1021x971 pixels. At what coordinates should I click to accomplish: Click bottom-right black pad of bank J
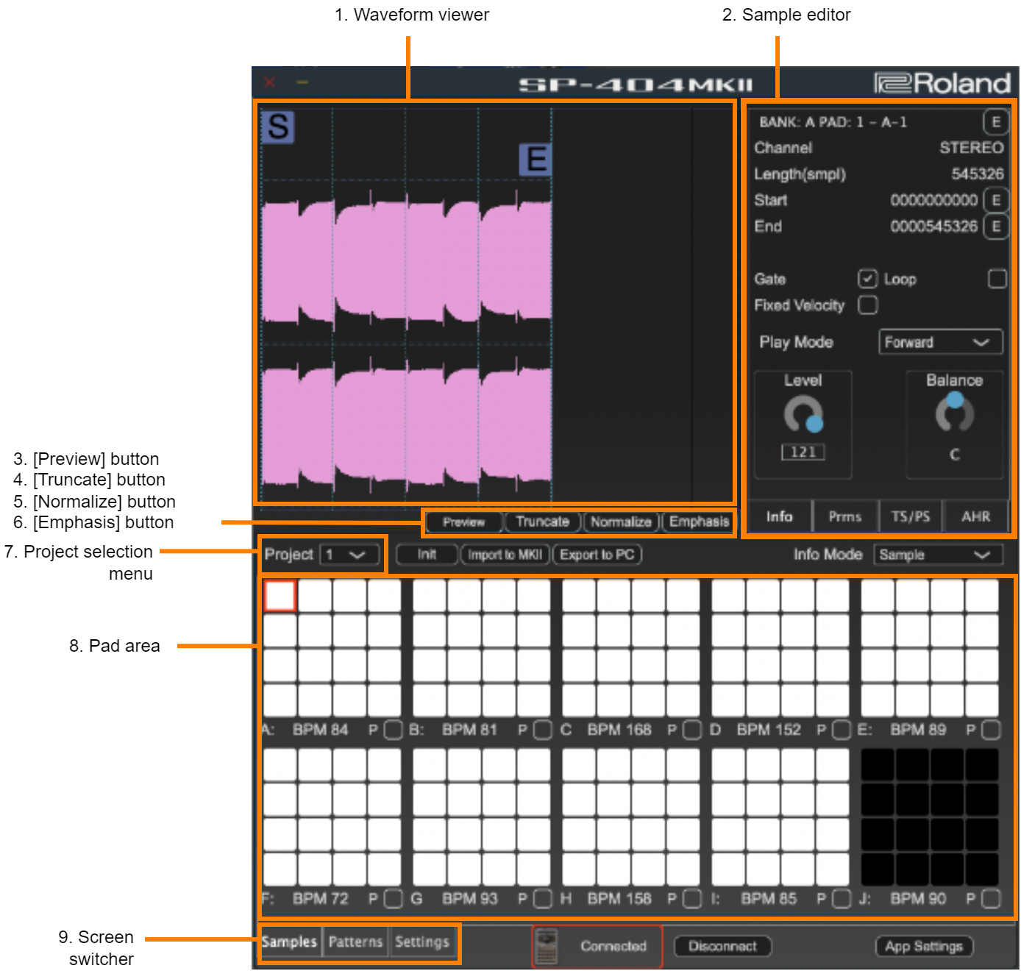[982, 869]
